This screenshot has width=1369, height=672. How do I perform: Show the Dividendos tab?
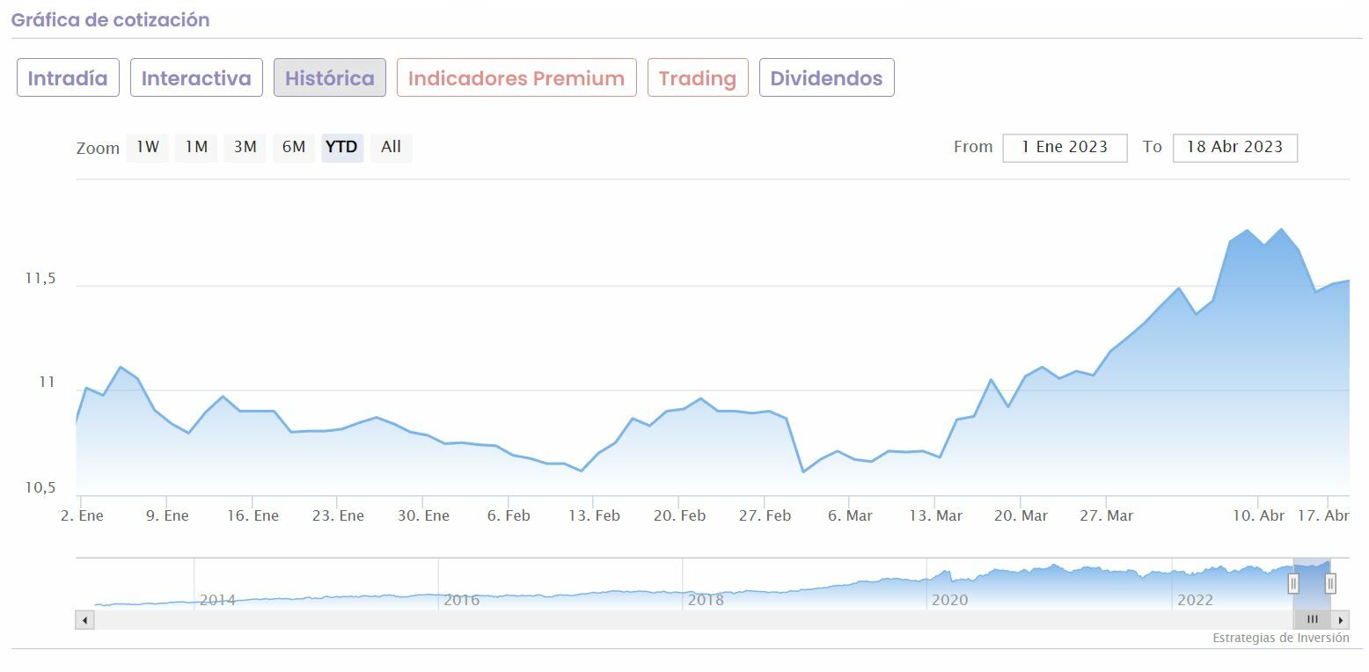[826, 78]
